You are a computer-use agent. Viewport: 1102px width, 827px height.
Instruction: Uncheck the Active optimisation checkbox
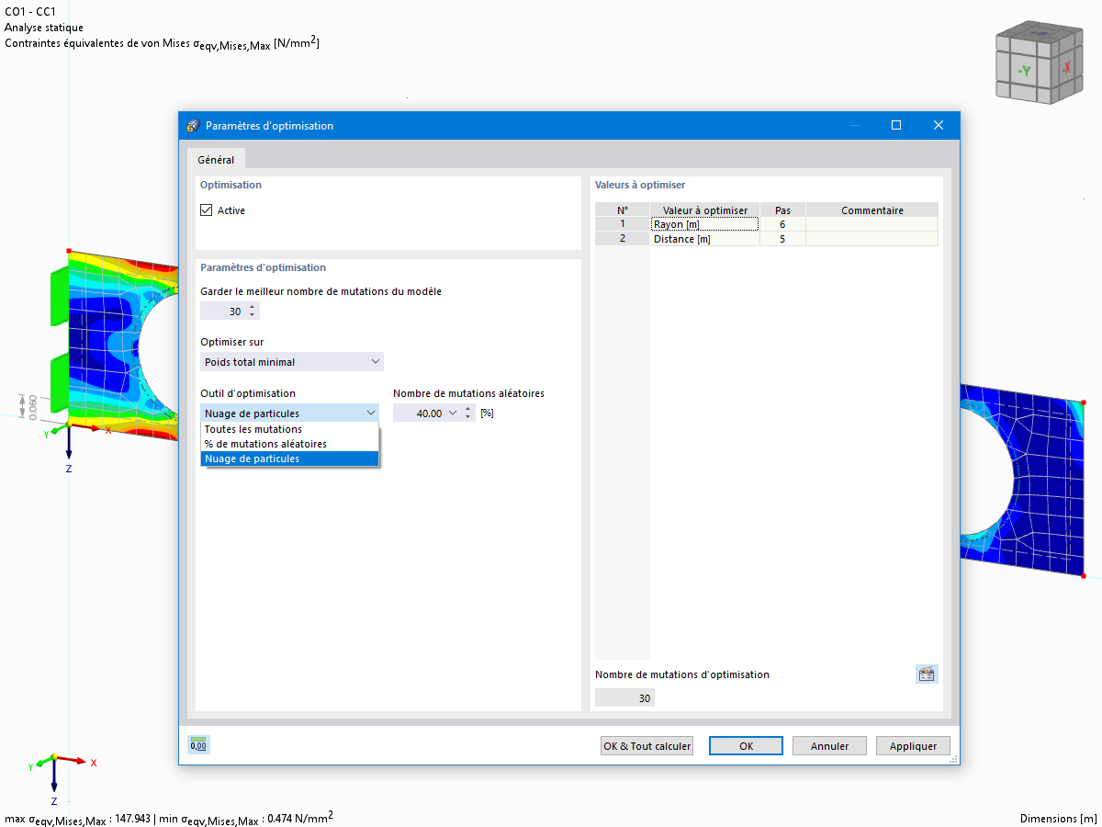click(206, 210)
